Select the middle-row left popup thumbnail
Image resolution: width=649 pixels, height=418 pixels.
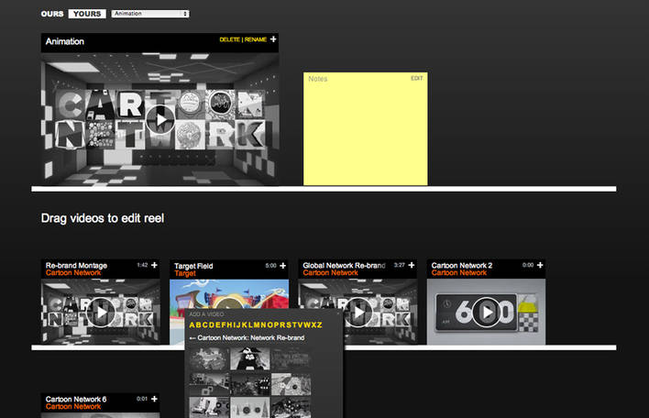click(209, 384)
